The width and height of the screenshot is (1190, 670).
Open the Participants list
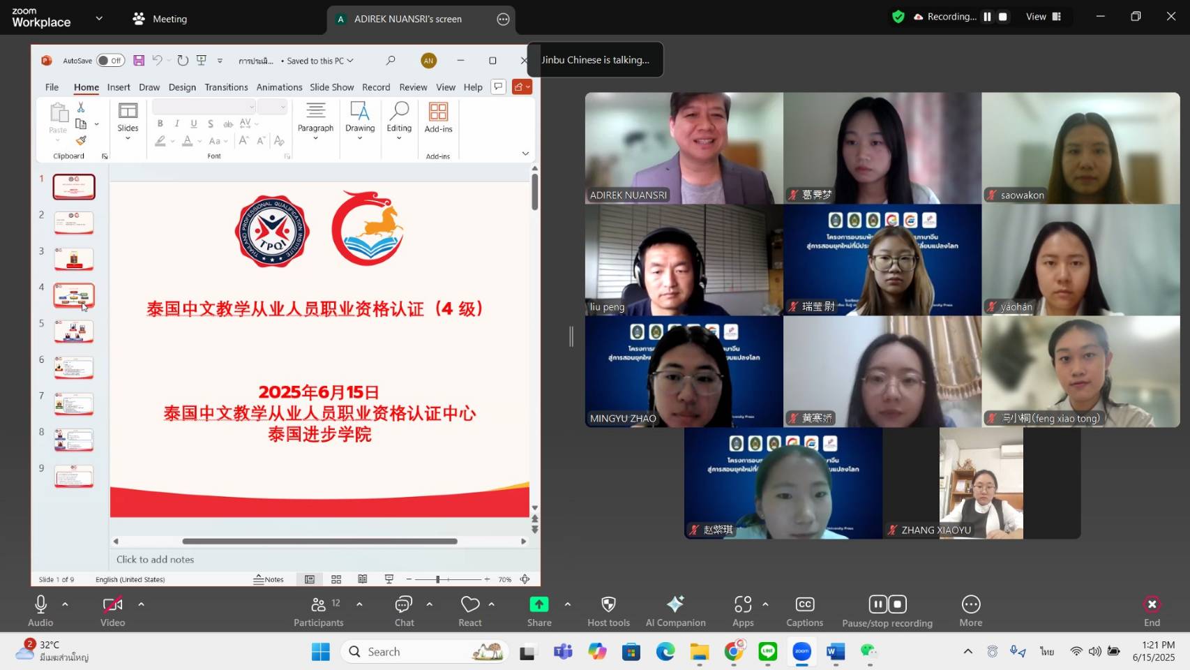[x=318, y=610]
